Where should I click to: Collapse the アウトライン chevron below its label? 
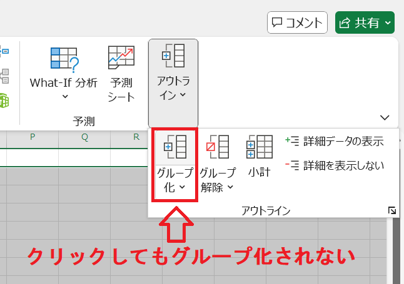[x=183, y=95]
